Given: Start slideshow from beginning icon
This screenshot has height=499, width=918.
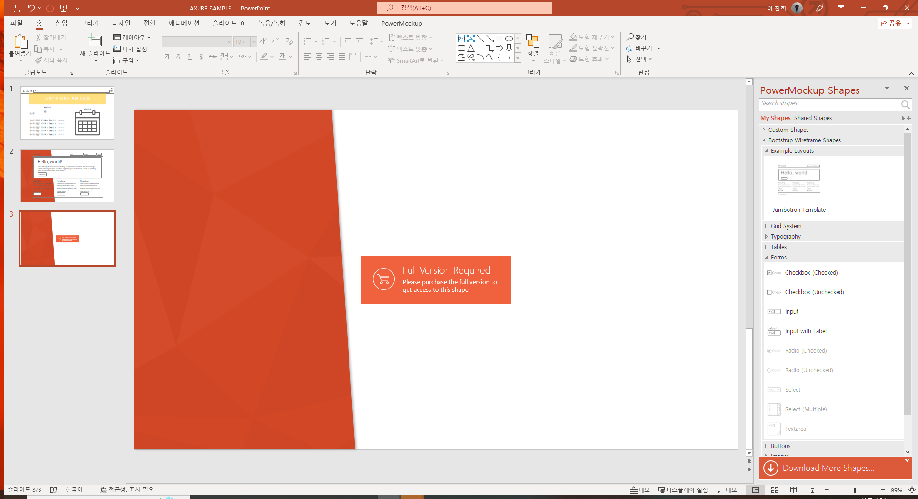Looking at the screenshot, I should (x=64, y=8).
